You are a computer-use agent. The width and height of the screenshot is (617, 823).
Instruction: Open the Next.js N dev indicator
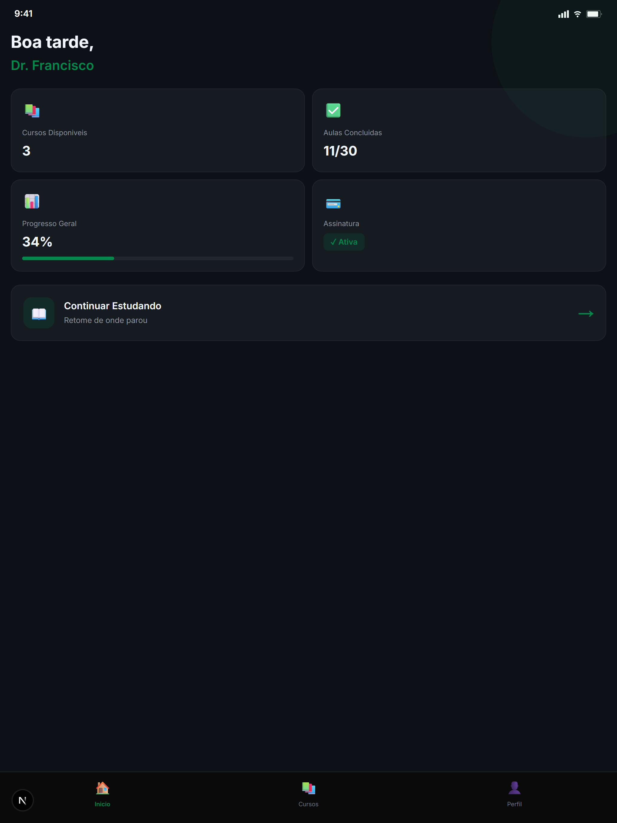[23, 800]
